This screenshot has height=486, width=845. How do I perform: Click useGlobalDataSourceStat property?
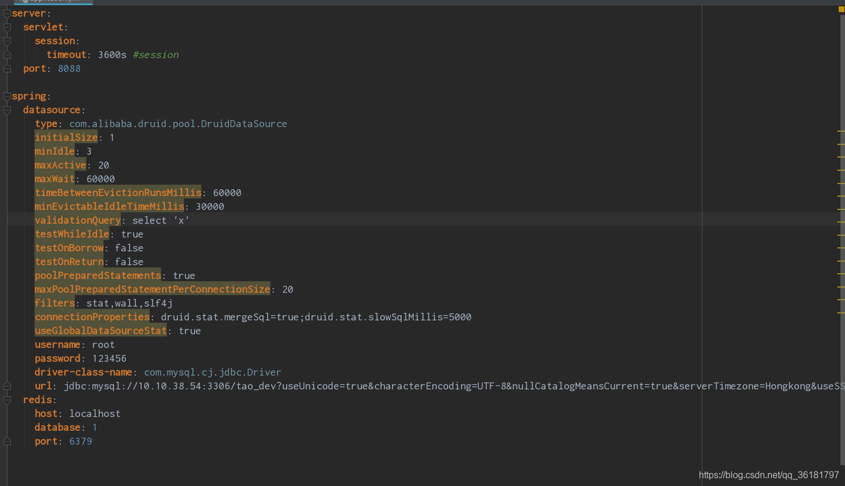point(101,331)
